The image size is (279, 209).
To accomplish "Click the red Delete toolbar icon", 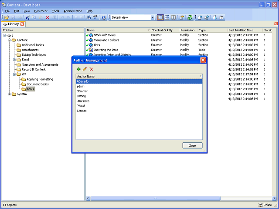I will (48, 17).
